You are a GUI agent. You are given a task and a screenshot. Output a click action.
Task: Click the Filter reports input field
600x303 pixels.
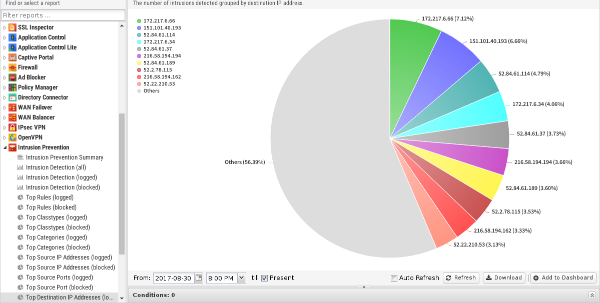(63, 15)
